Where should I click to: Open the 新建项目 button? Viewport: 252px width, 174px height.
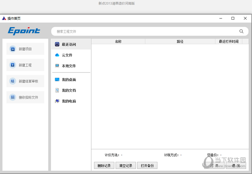25,49
